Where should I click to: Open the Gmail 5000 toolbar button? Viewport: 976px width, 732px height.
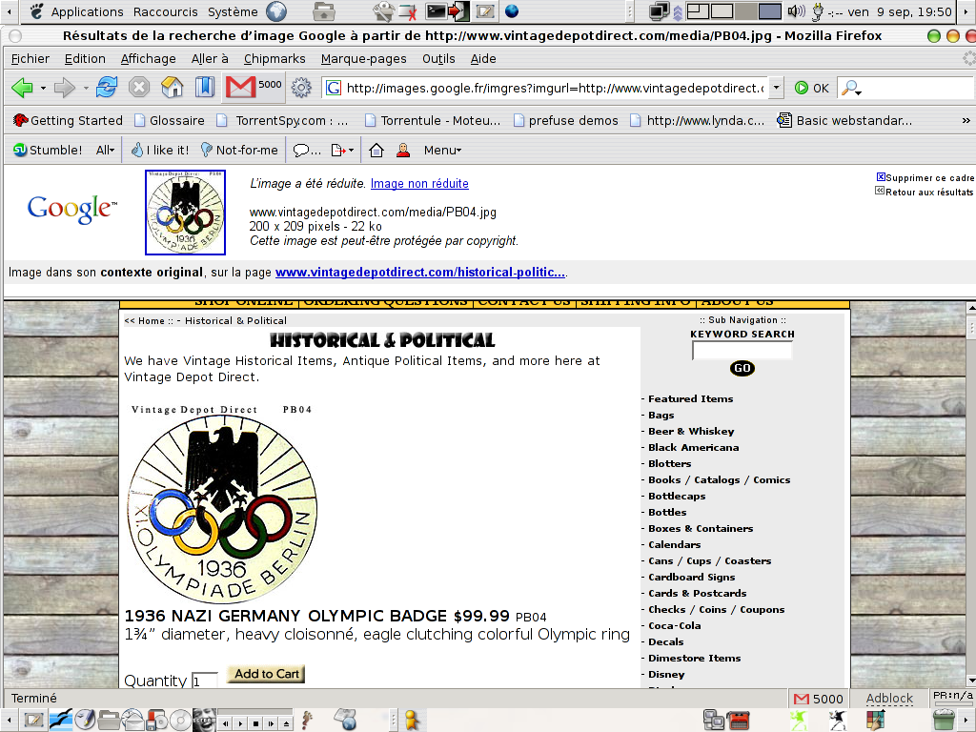click(x=254, y=87)
